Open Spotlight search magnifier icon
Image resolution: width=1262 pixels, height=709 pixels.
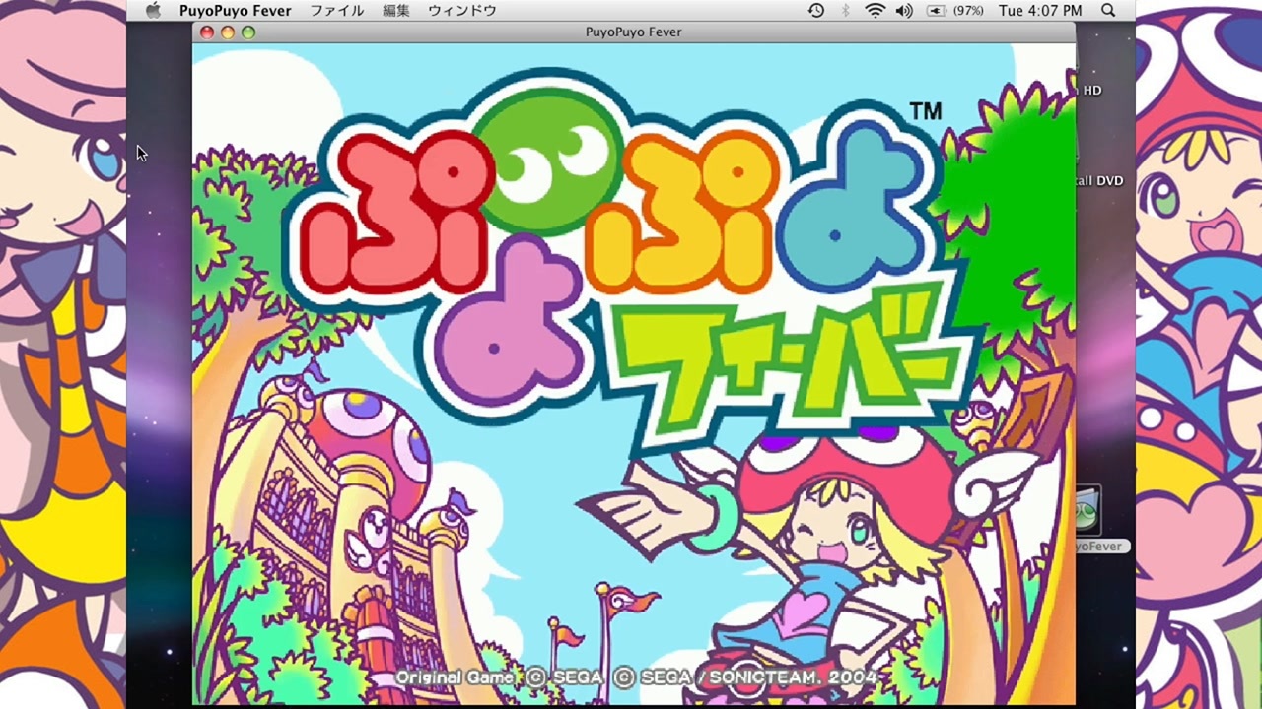pos(1108,11)
